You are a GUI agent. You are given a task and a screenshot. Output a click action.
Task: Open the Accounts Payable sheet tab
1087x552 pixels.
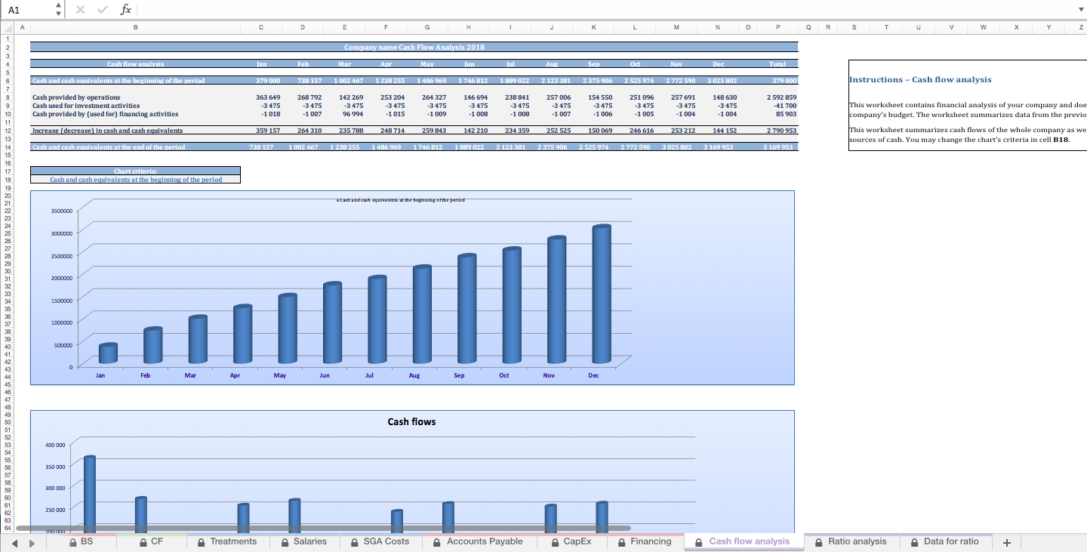click(x=479, y=541)
